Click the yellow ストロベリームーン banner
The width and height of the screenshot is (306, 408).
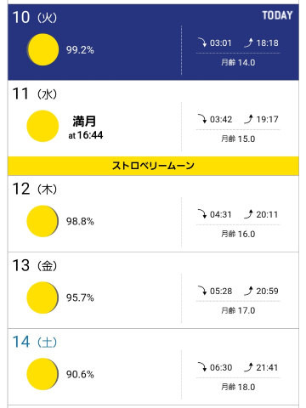click(x=153, y=166)
